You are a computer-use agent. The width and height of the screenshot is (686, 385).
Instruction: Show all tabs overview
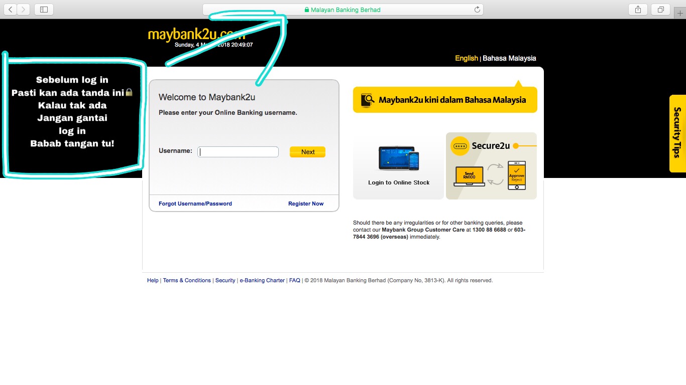661,9
